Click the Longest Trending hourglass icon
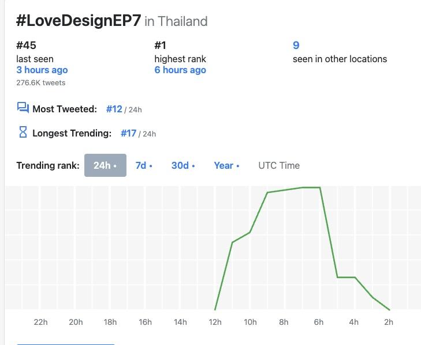This screenshot has width=421, height=345. tap(23, 132)
